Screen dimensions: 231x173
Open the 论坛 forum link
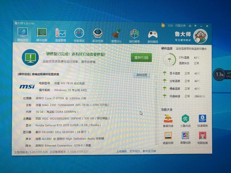[x=170, y=26]
